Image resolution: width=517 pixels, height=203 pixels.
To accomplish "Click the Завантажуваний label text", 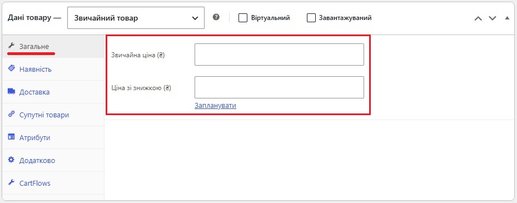I will [345, 18].
